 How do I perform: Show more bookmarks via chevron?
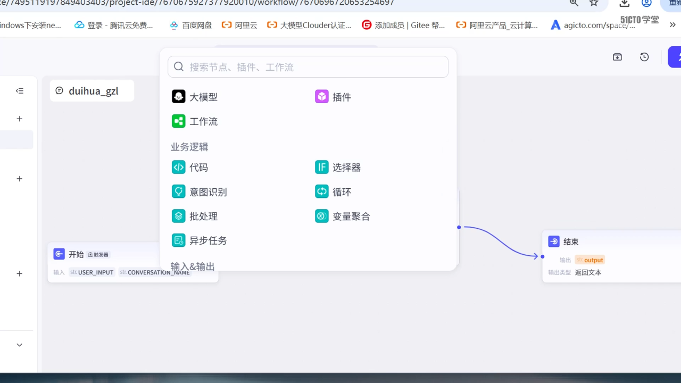672,24
